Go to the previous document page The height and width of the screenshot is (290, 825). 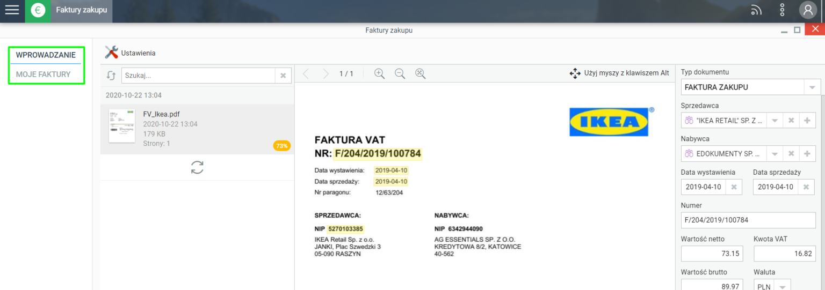(306, 73)
